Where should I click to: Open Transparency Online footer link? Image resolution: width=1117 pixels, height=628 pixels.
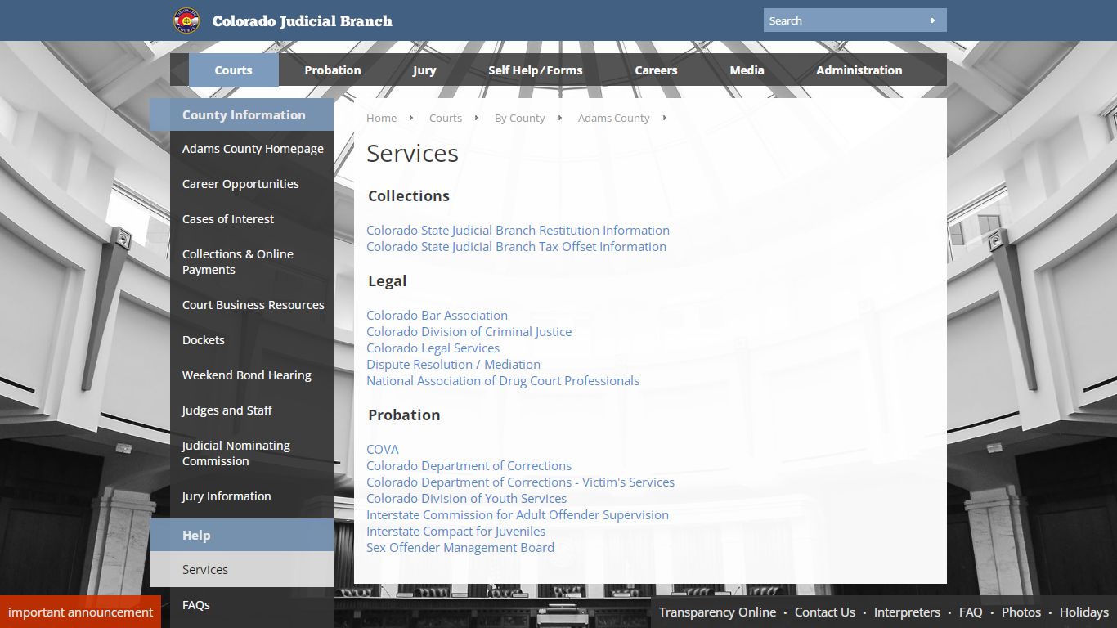coord(717,612)
